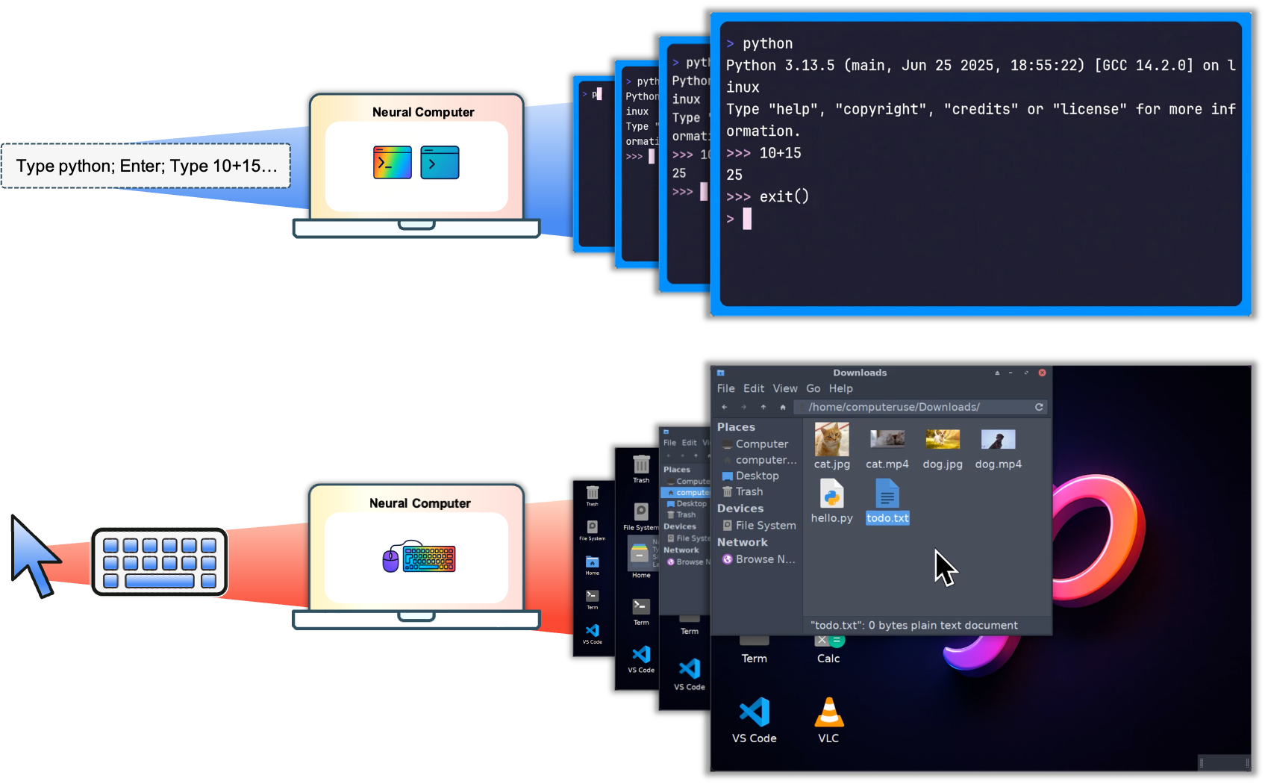
Task: Select the cat.mp4 video file
Action: (x=887, y=439)
